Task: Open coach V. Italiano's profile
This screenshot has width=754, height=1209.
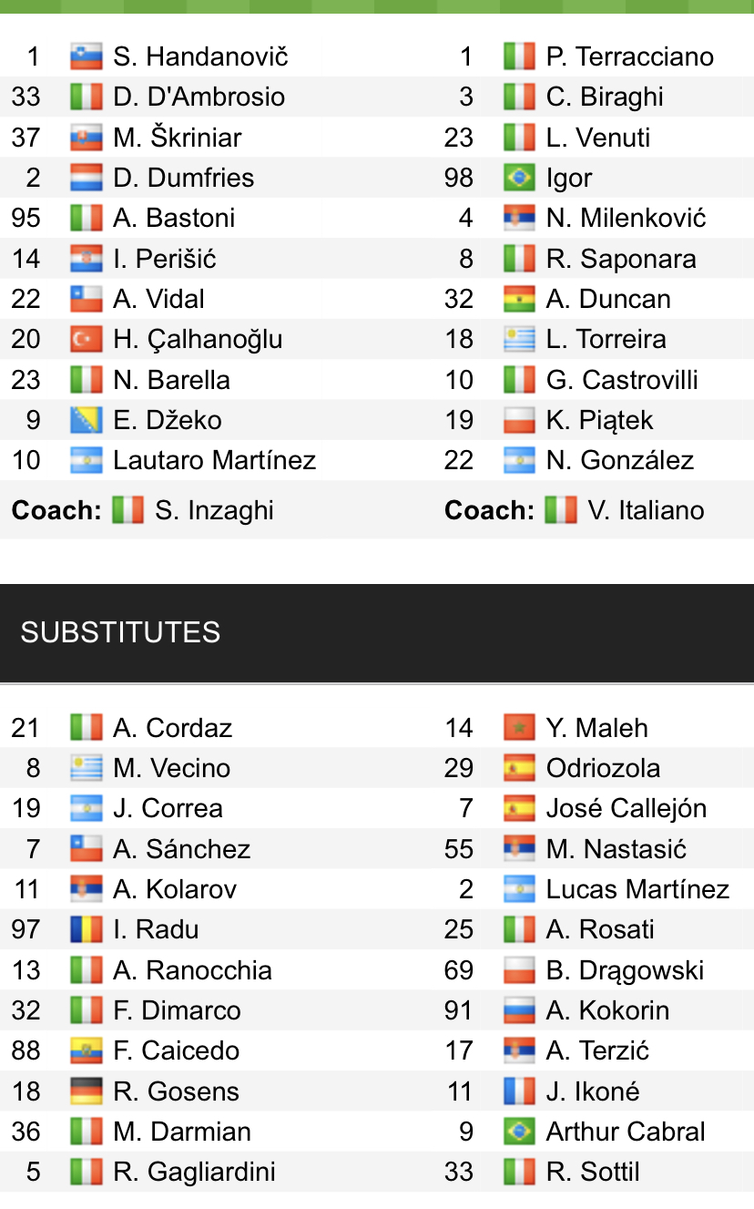Action: click(x=646, y=510)
